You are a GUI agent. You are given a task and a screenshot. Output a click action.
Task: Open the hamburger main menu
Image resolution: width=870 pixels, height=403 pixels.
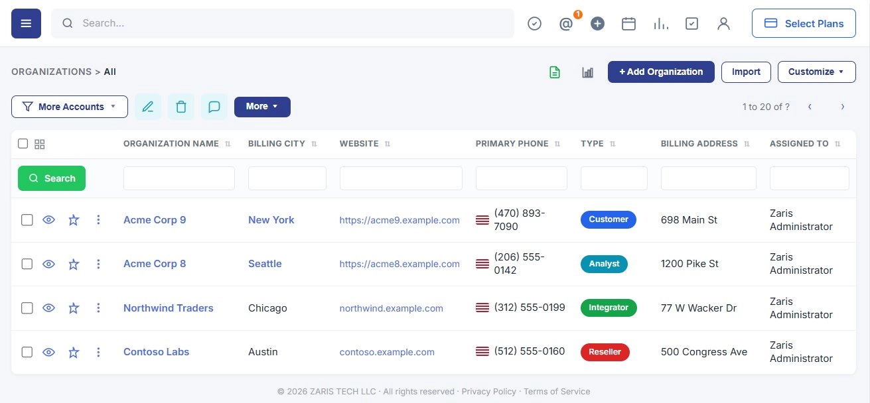pos(26,24)
